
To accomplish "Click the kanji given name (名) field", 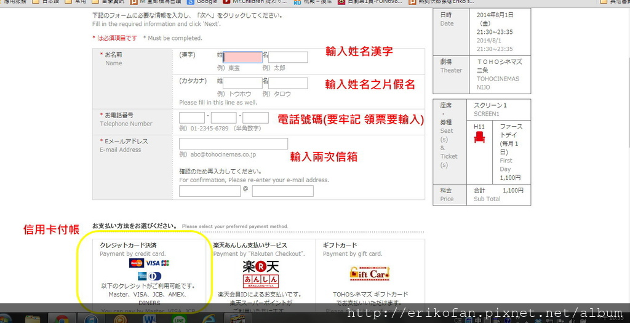I will click(x=288, y=57).
